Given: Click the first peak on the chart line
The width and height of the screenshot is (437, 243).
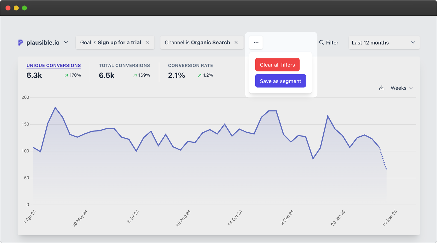Looking at the screenshot, I should coord(55,107).
